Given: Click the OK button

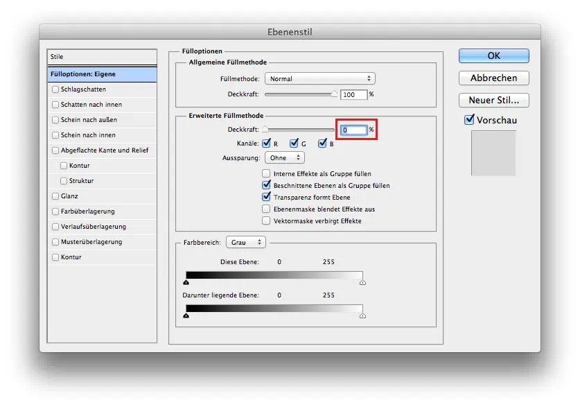Looking at the screenshot, I should [493, 55].
